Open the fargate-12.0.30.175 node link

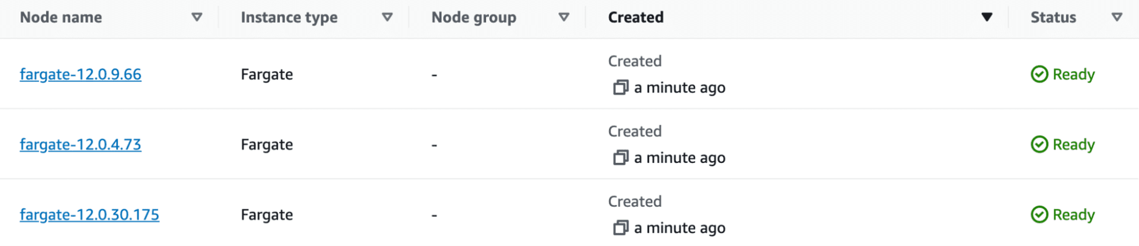pos(90,215)
